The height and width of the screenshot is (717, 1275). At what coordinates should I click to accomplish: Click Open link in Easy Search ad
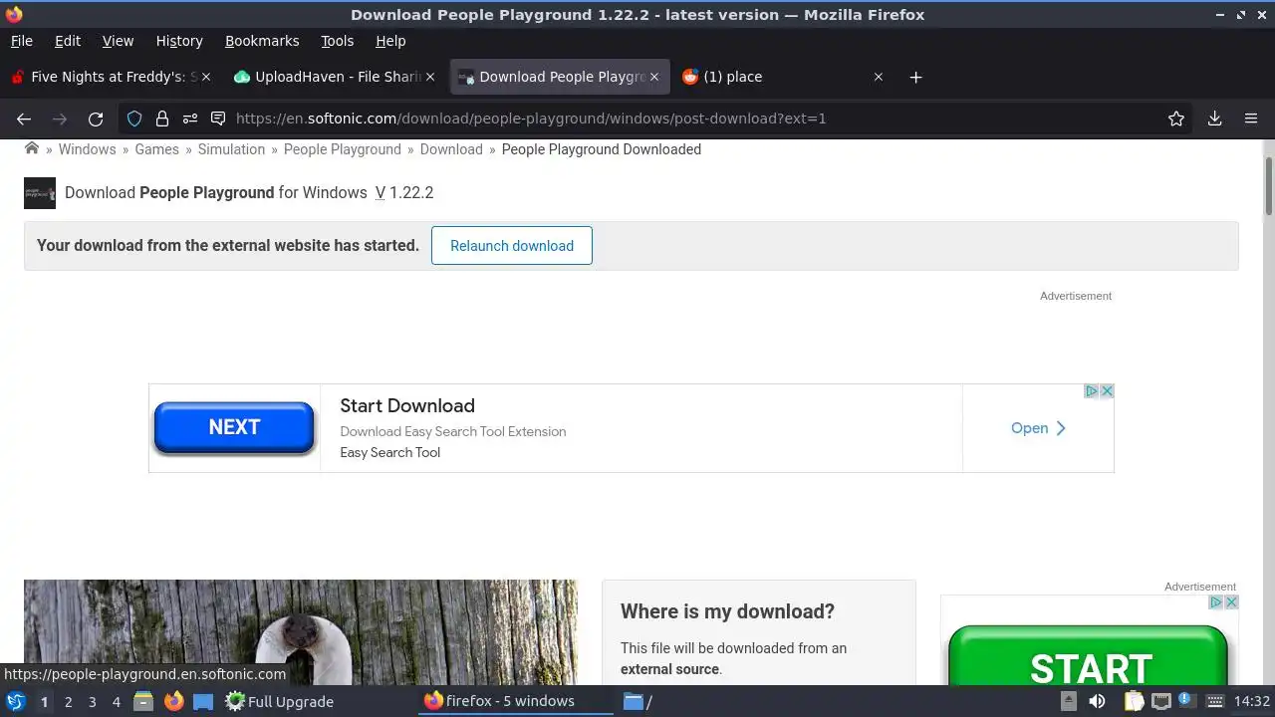click(1038, 428)
